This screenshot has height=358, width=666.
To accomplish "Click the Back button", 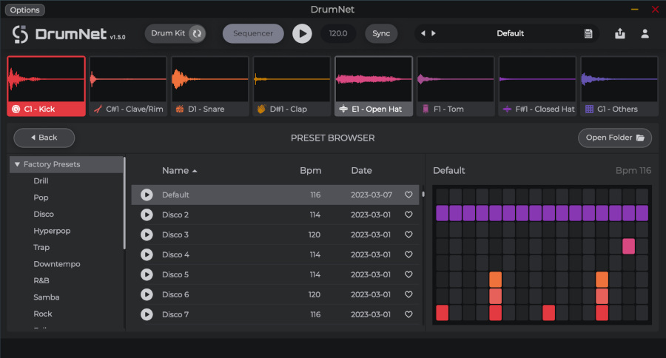I will point(44,138).
